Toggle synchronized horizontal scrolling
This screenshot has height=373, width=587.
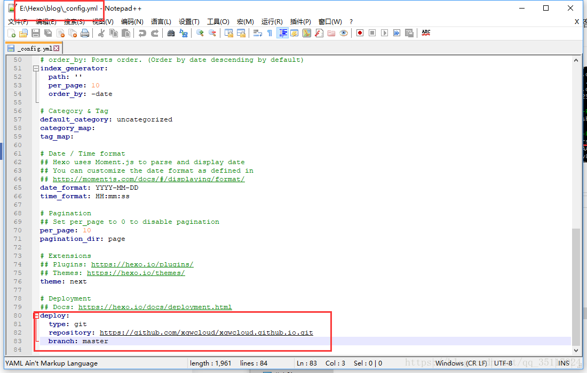coord(241,33)
